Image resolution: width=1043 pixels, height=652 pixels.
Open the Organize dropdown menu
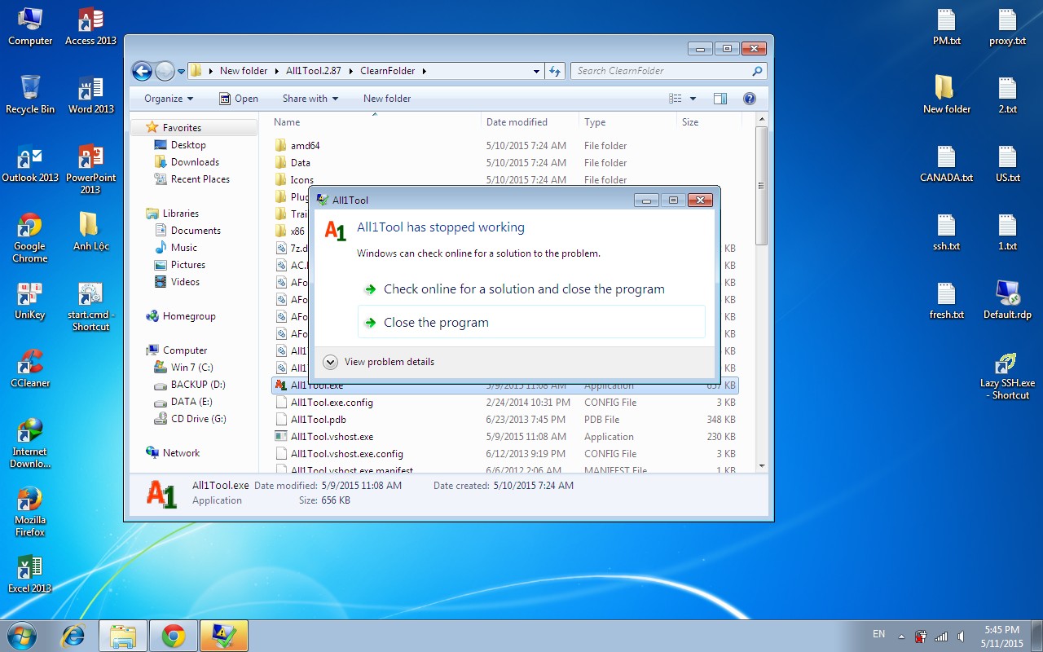(169, 99)
